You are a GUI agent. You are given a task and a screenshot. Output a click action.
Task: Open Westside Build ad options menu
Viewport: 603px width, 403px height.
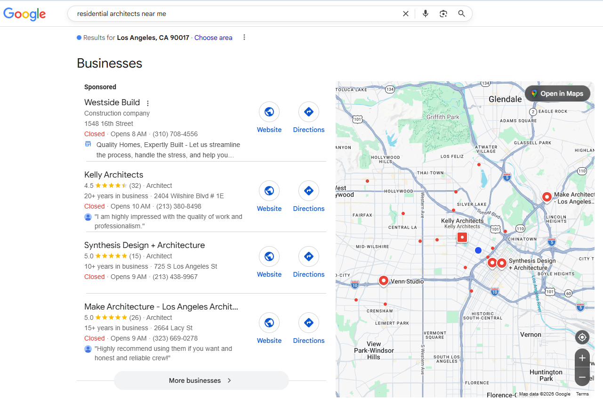click(x=148, y=103)
